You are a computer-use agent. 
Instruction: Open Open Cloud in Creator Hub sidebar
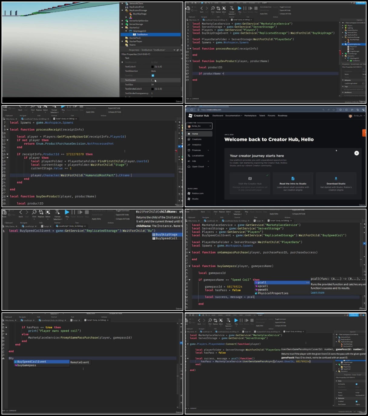[198, 167]
